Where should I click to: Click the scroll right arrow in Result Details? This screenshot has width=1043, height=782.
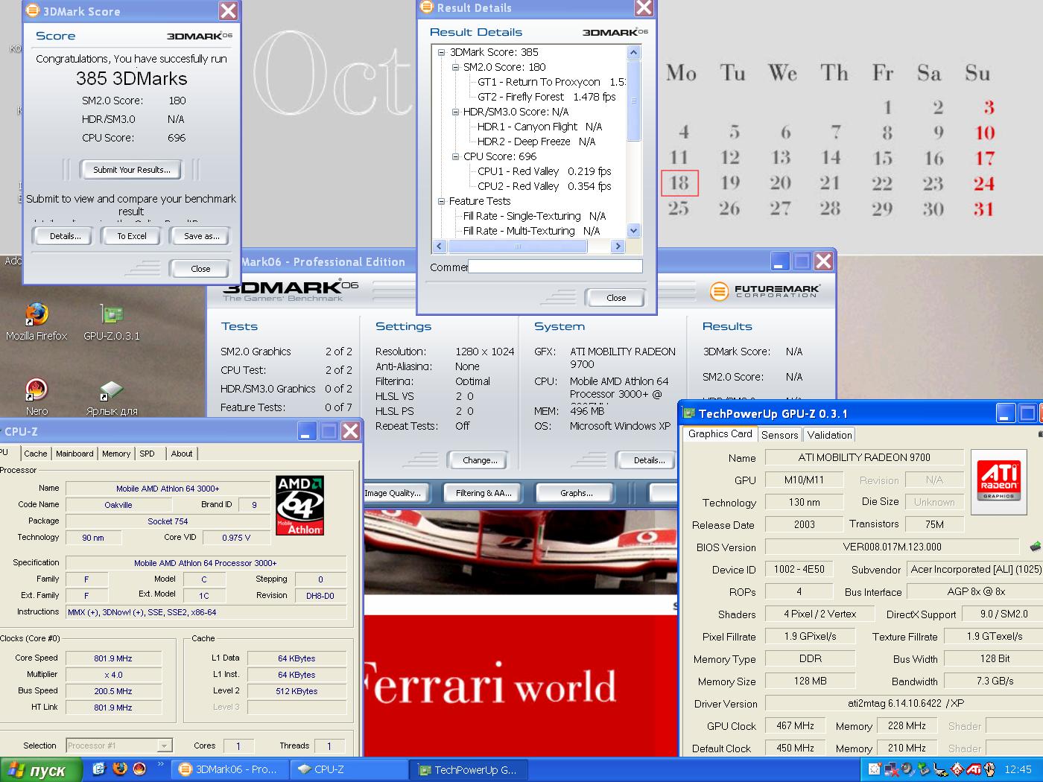point(618,246)
